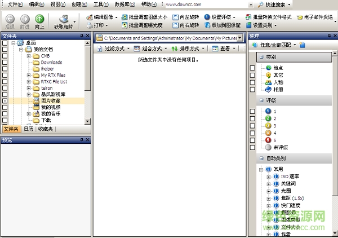Open the 任意/全部匹配 dropdown
This screenshot has height=238, width=338.
coord(295,45)
